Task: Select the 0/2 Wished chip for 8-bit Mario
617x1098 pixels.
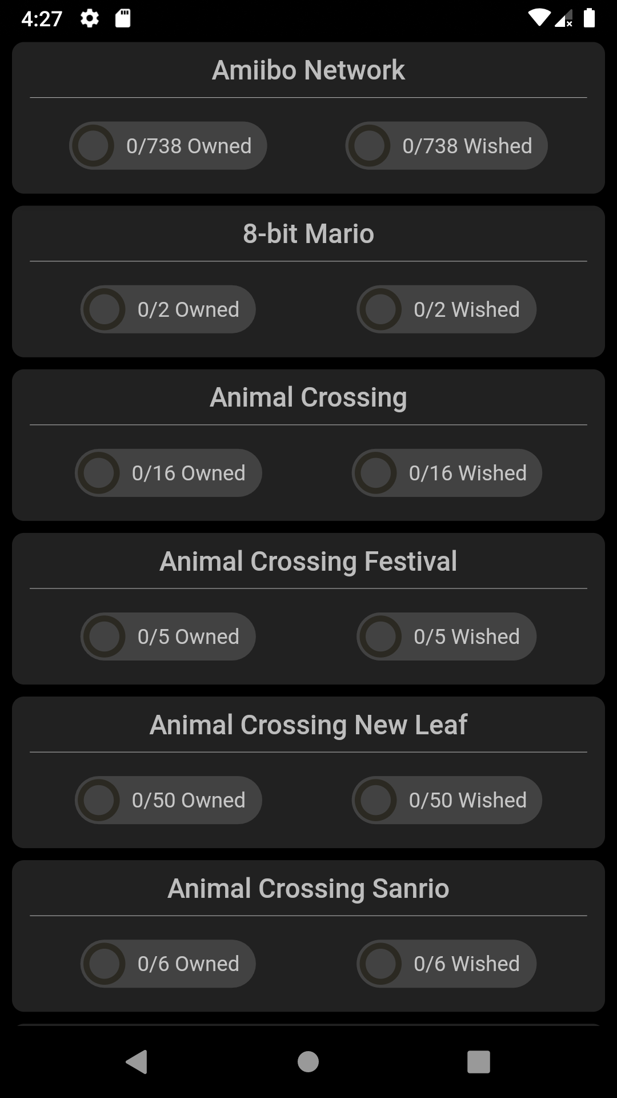Action: tap(446, 309)
